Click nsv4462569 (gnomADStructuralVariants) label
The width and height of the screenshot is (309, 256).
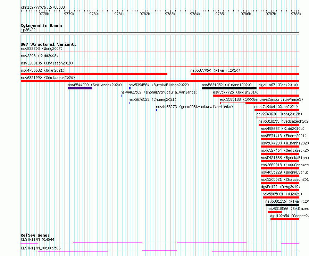pyautogui.click(x=159, y=92)
